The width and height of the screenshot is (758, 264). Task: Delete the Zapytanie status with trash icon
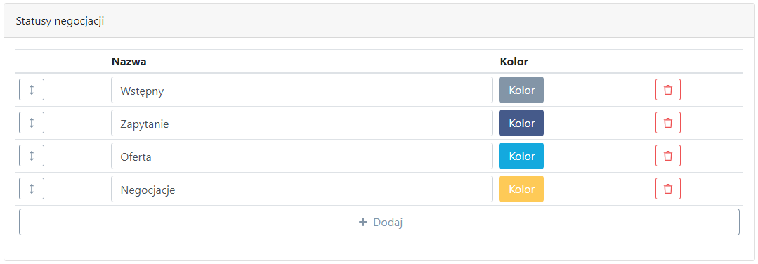(x=667, y=123)
